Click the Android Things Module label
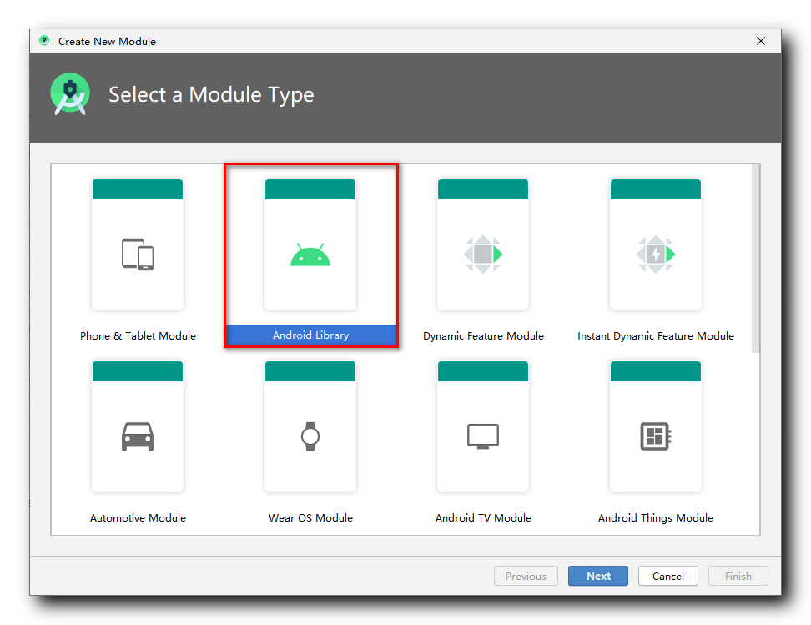Screen dimensions: 811x625 (x=656, y=518)
